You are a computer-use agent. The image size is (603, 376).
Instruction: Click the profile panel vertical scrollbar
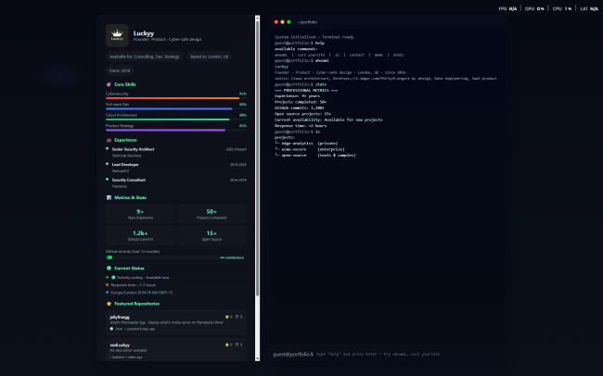pos(257,157)
